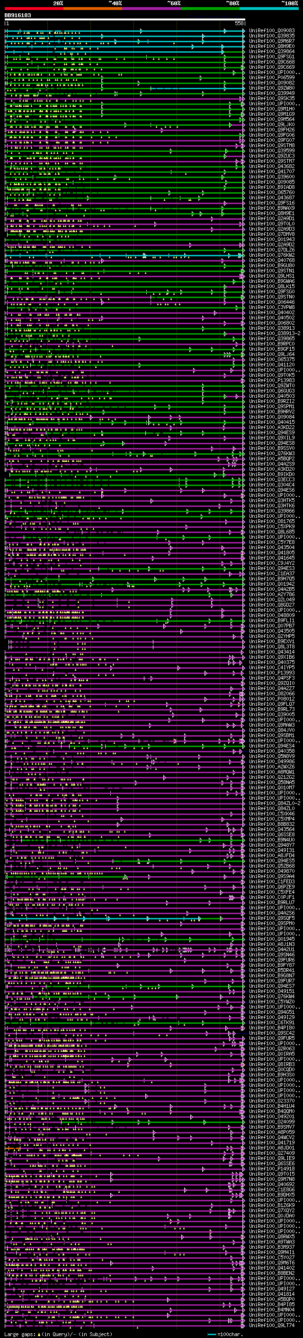Click the label UniRef100_Q49I27
This screenshot has height=1338, width=303.
(x=272, y=1289)
